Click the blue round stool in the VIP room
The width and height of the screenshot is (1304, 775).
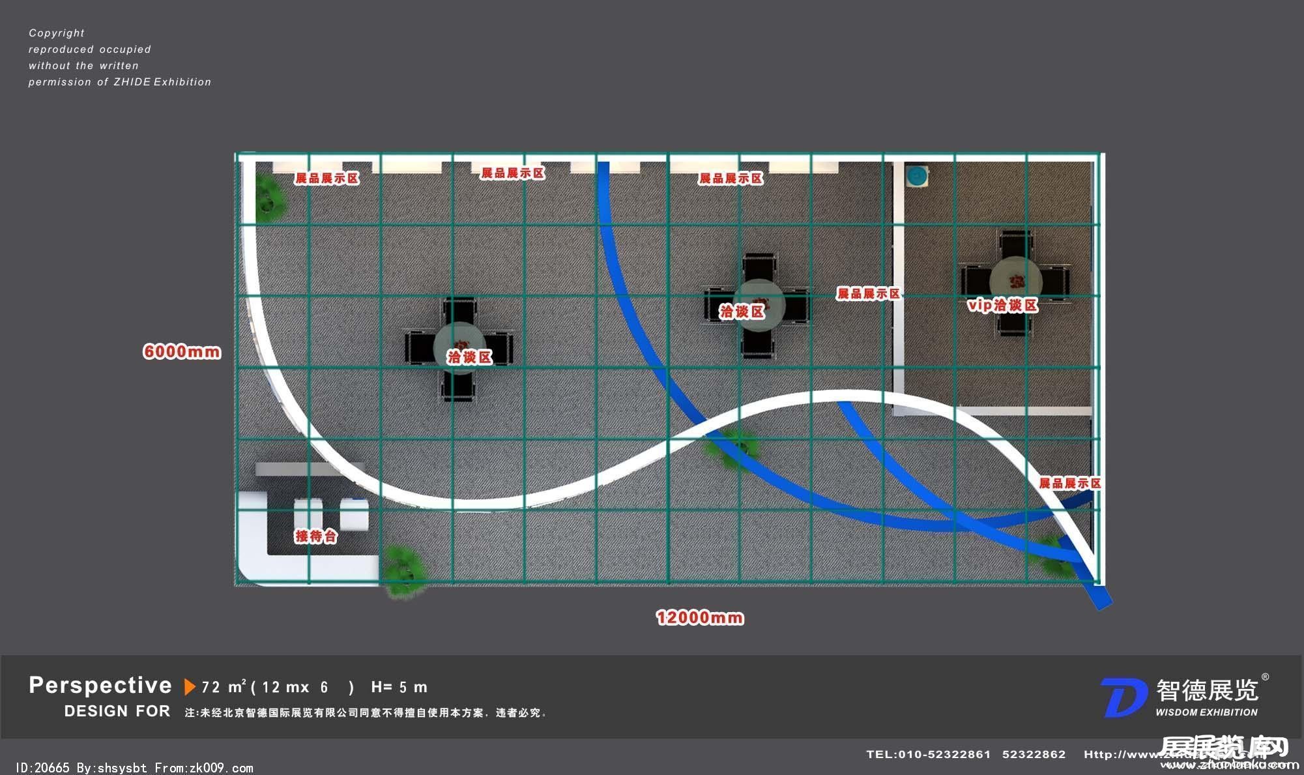918,175
